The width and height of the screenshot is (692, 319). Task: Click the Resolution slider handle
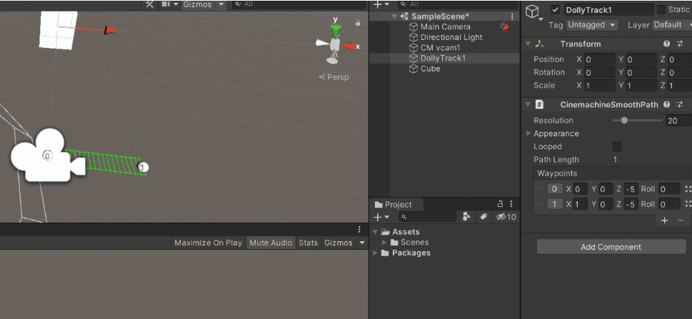624,121
